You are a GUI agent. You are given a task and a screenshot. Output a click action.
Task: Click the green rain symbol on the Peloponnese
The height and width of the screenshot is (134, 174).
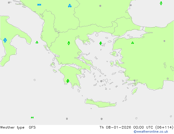tap(68, 81)
